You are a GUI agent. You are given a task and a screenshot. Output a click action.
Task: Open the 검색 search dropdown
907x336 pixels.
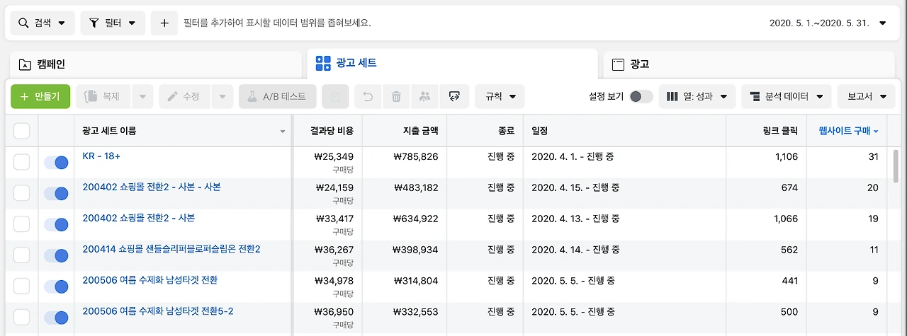pyautogui.click(x=42, y=23)
